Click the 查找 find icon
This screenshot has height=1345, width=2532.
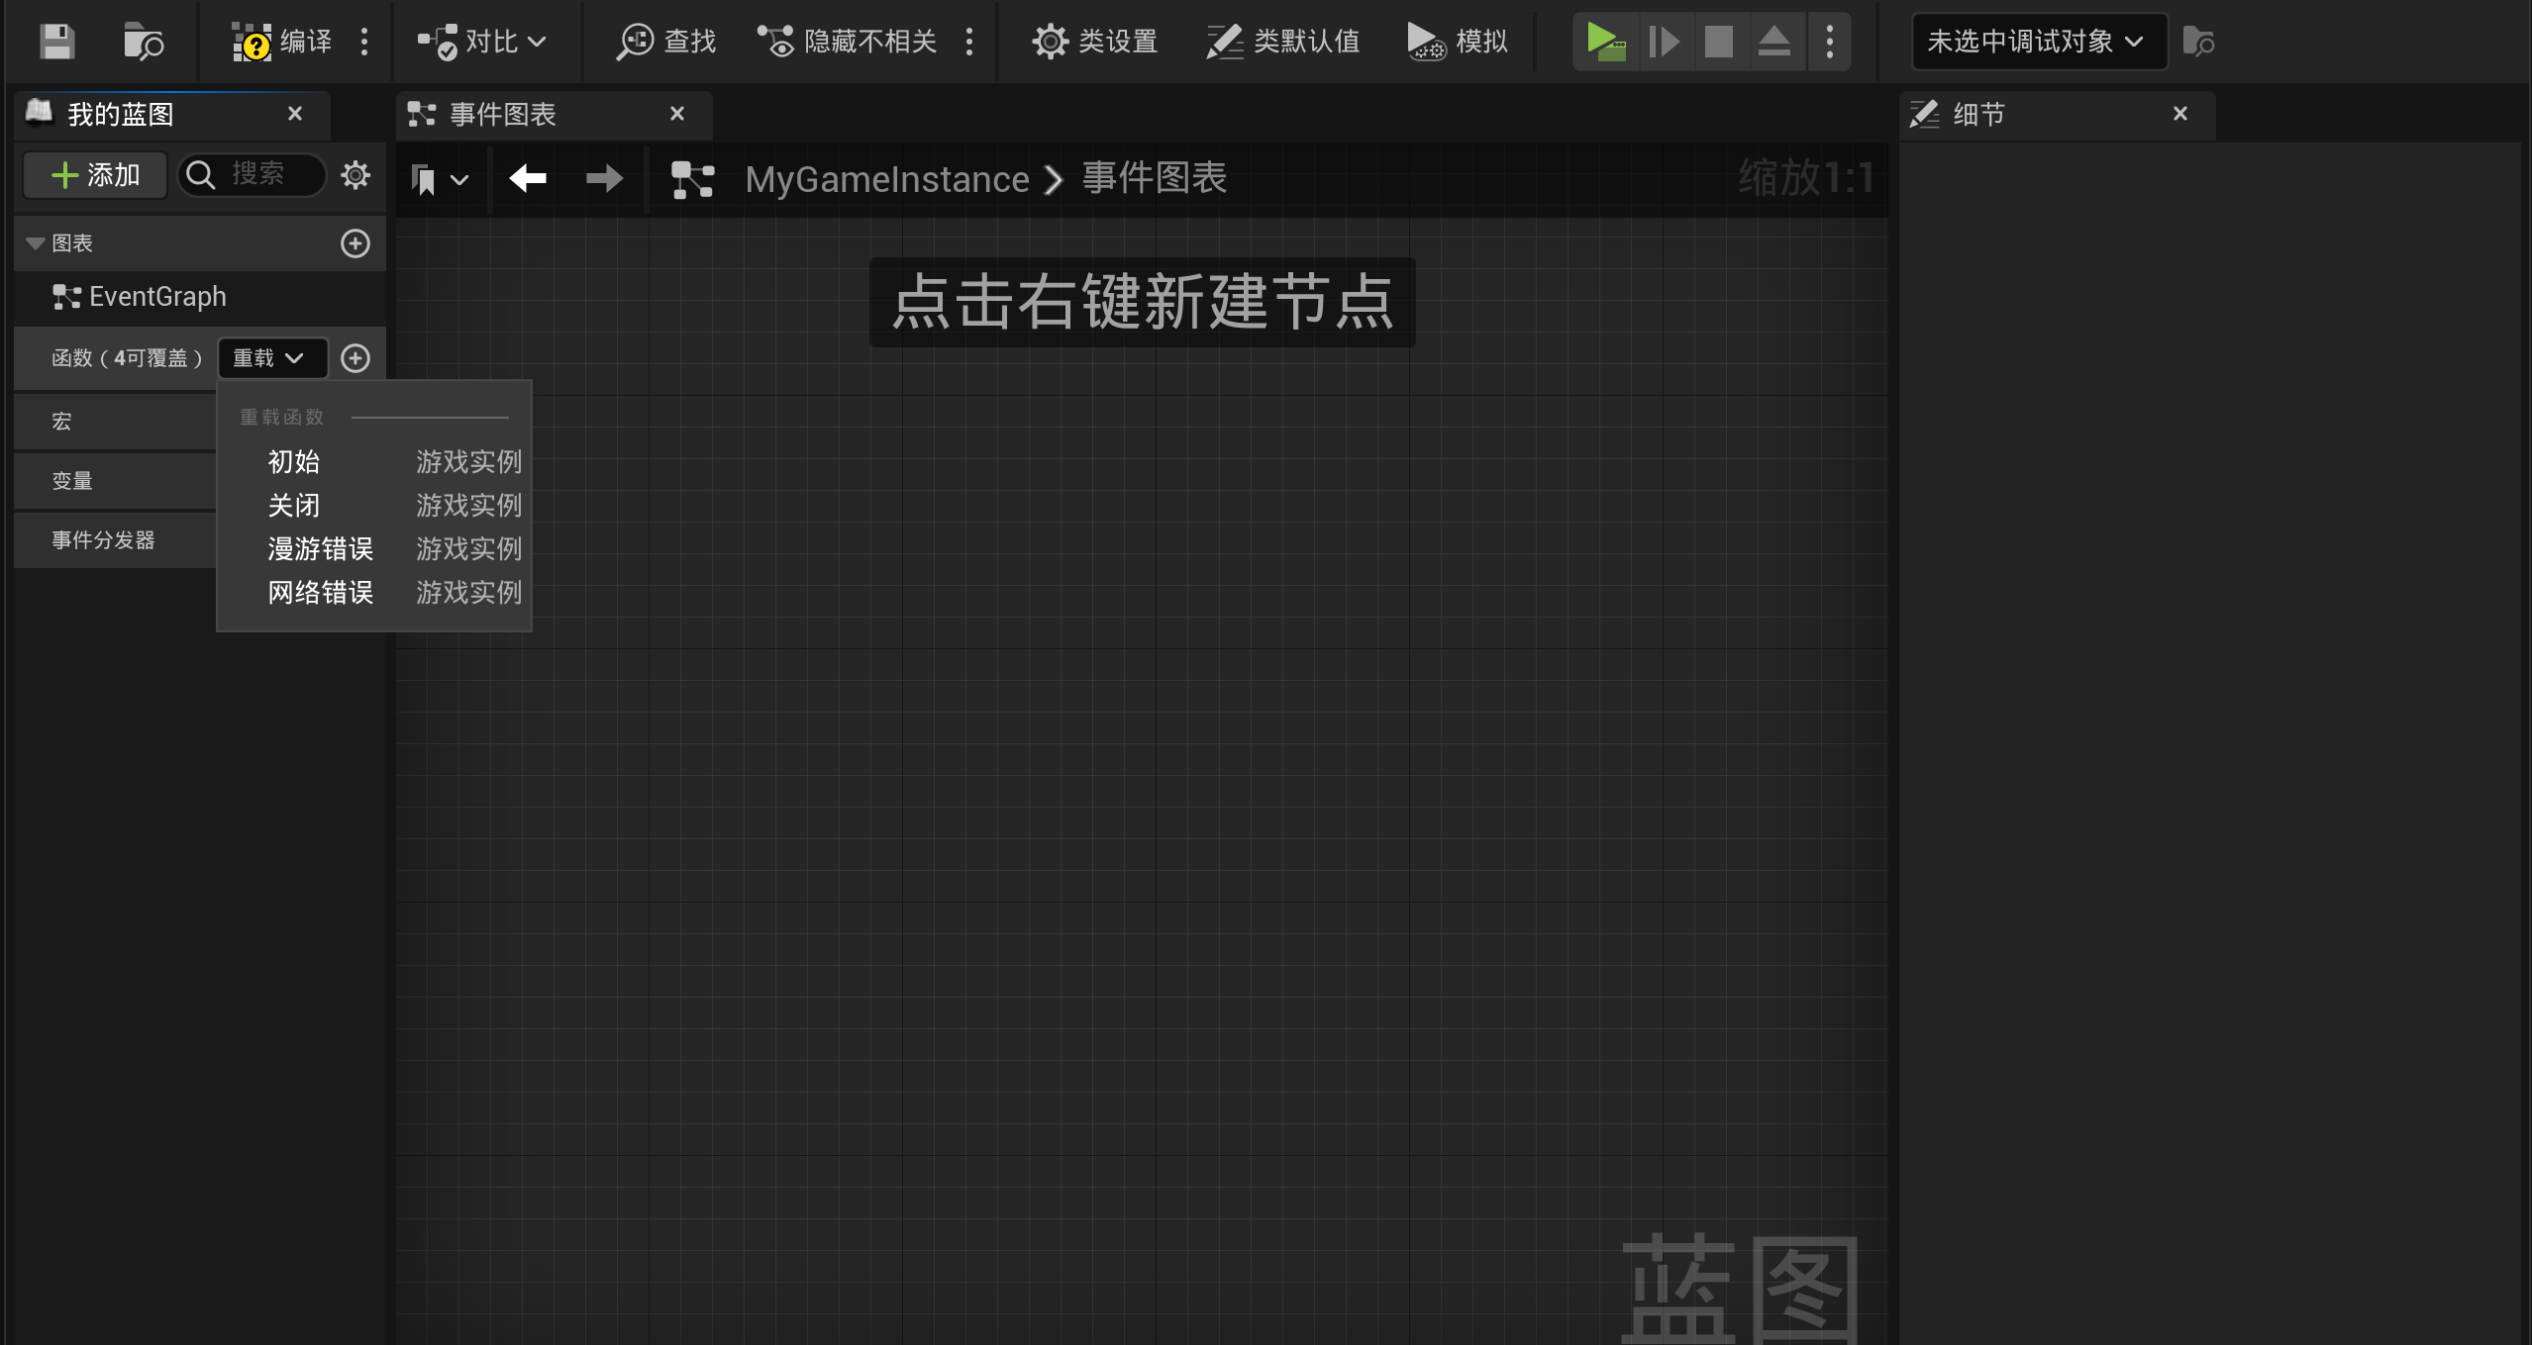(x=635, y=42)
